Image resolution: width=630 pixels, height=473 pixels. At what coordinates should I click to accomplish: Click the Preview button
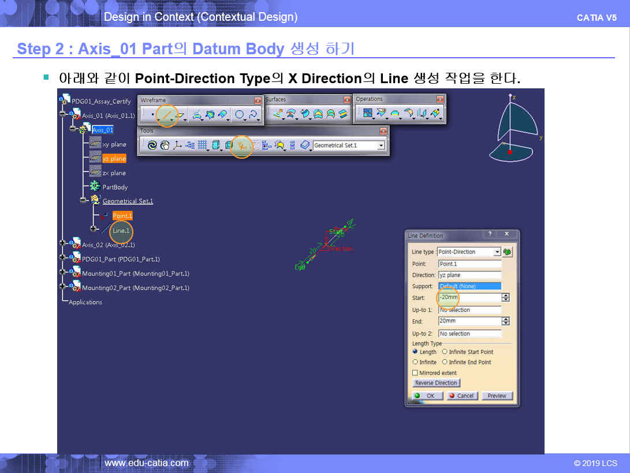tap(497, 396)
